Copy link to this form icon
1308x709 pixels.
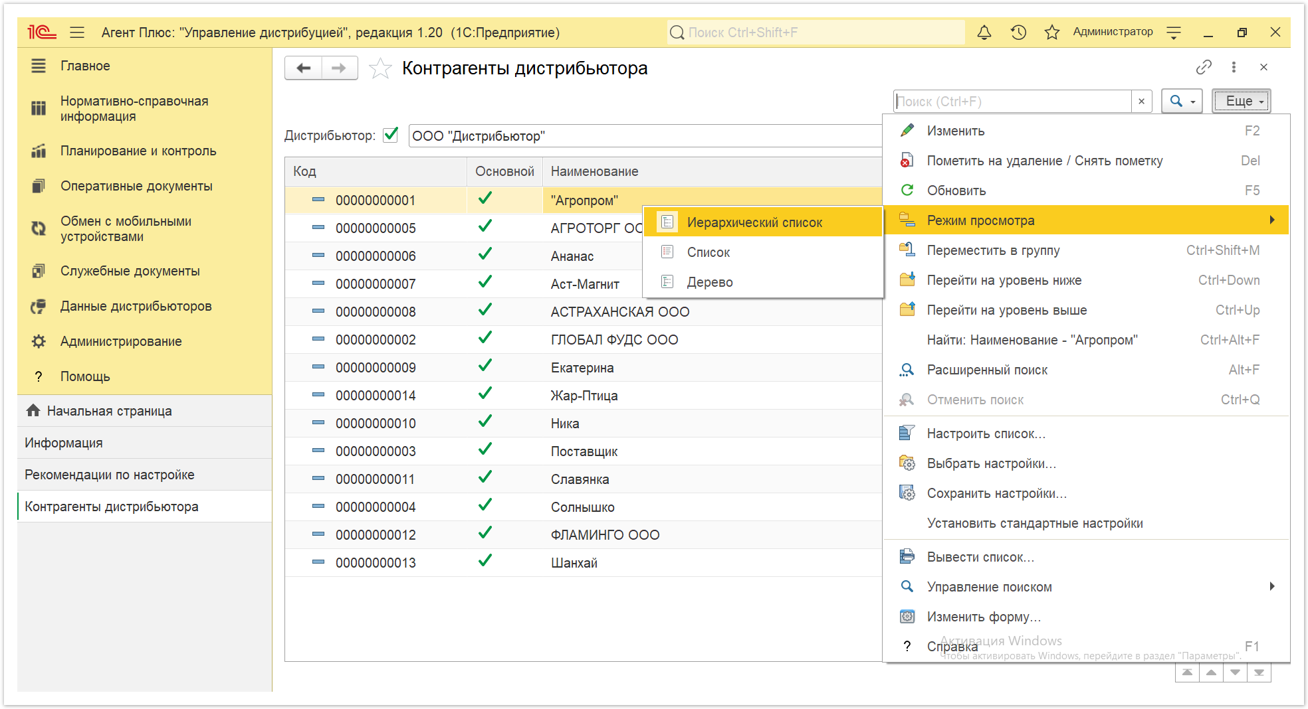1204,67
